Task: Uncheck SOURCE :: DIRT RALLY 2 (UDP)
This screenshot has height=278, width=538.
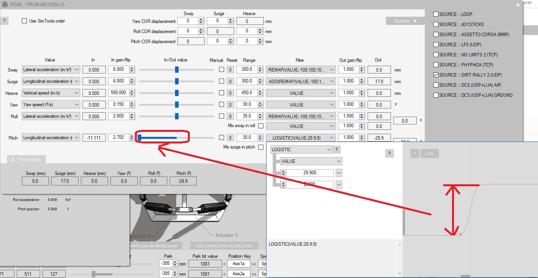Action: tap(436, 75)
